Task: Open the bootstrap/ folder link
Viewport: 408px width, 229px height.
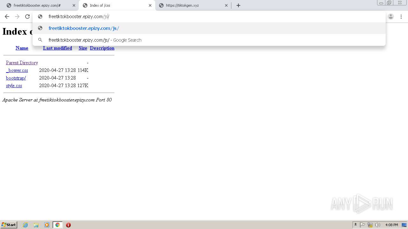Action: (16, 78)
